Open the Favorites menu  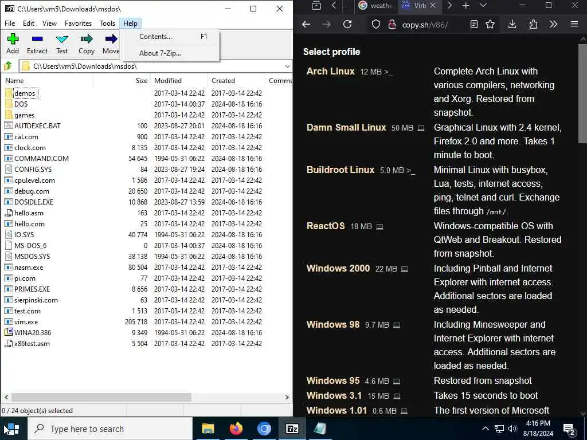[78, 23]
